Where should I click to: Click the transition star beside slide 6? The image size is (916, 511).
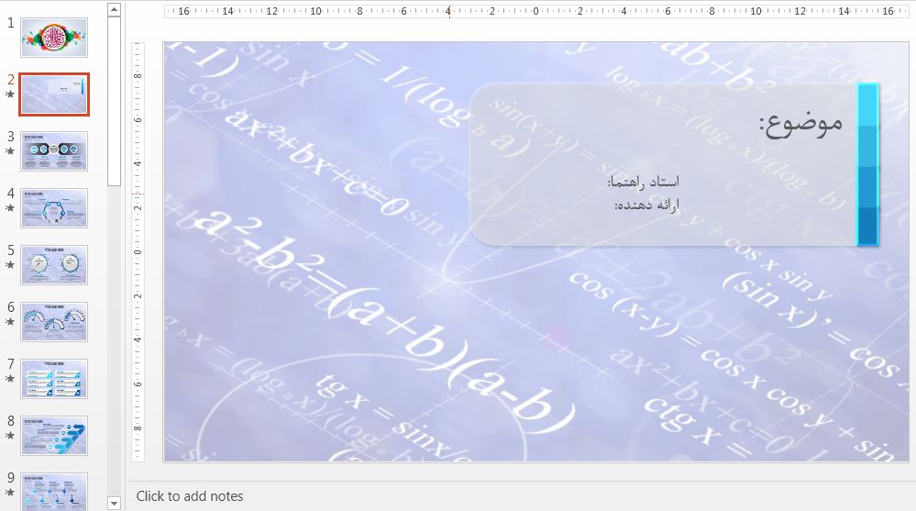click(x=10, y=322)
